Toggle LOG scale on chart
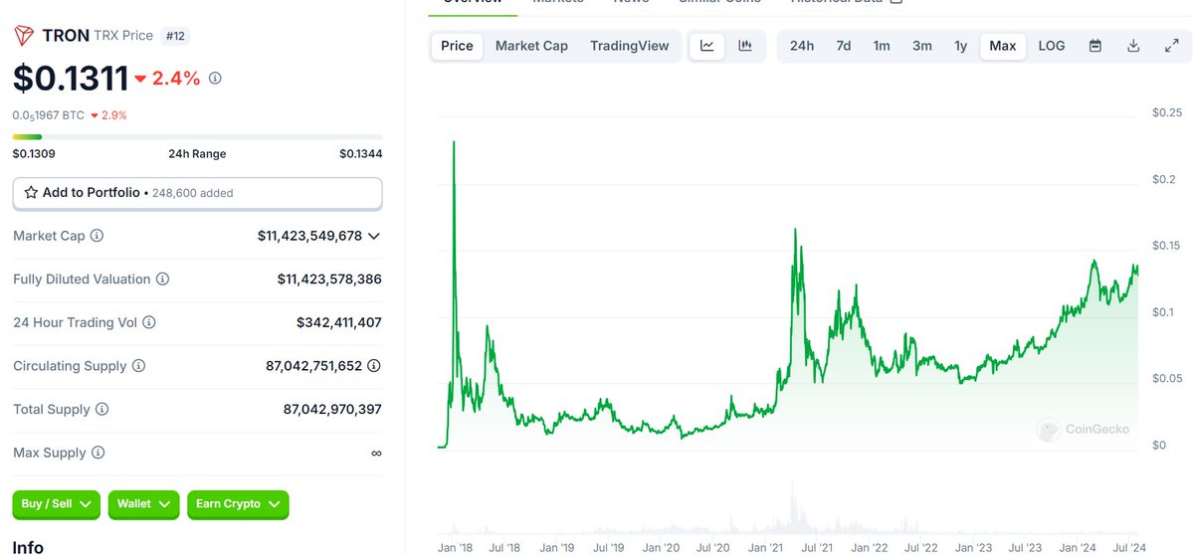The image size is (1194, 555). [x=1052, y=46]
